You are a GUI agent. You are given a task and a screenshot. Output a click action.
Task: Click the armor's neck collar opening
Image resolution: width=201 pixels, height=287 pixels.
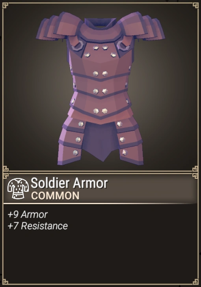(x=100, y=23)
